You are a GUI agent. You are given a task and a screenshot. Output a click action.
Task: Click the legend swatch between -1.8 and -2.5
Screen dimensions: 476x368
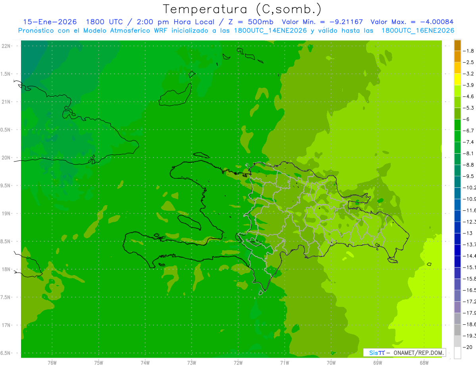(457, 57)
